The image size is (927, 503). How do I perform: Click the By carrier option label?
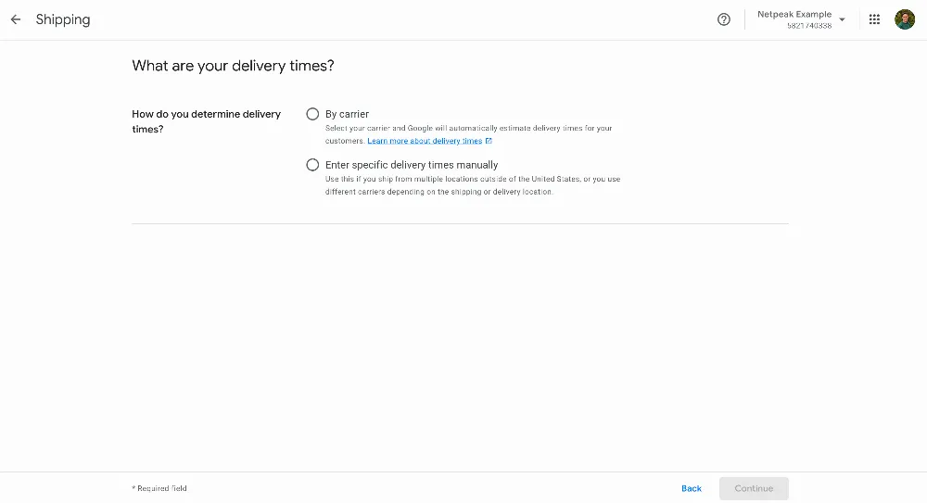[347, 114]
